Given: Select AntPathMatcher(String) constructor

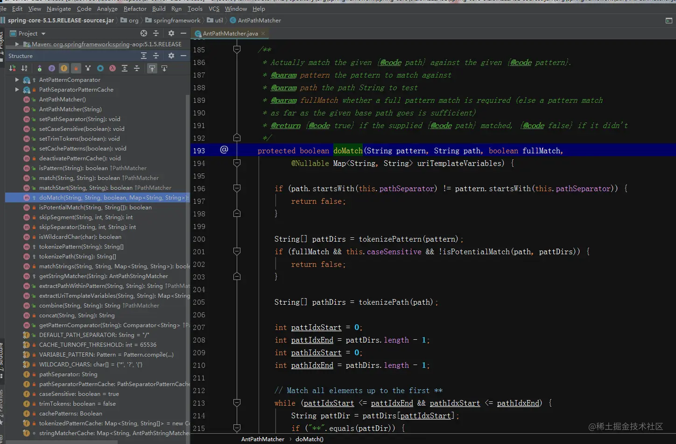Looking at the screenshot, I should point(70,109).
